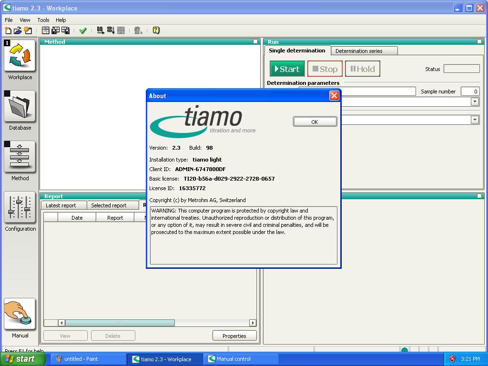
Task: Click the Windows start button
Action: coord(22,359)
